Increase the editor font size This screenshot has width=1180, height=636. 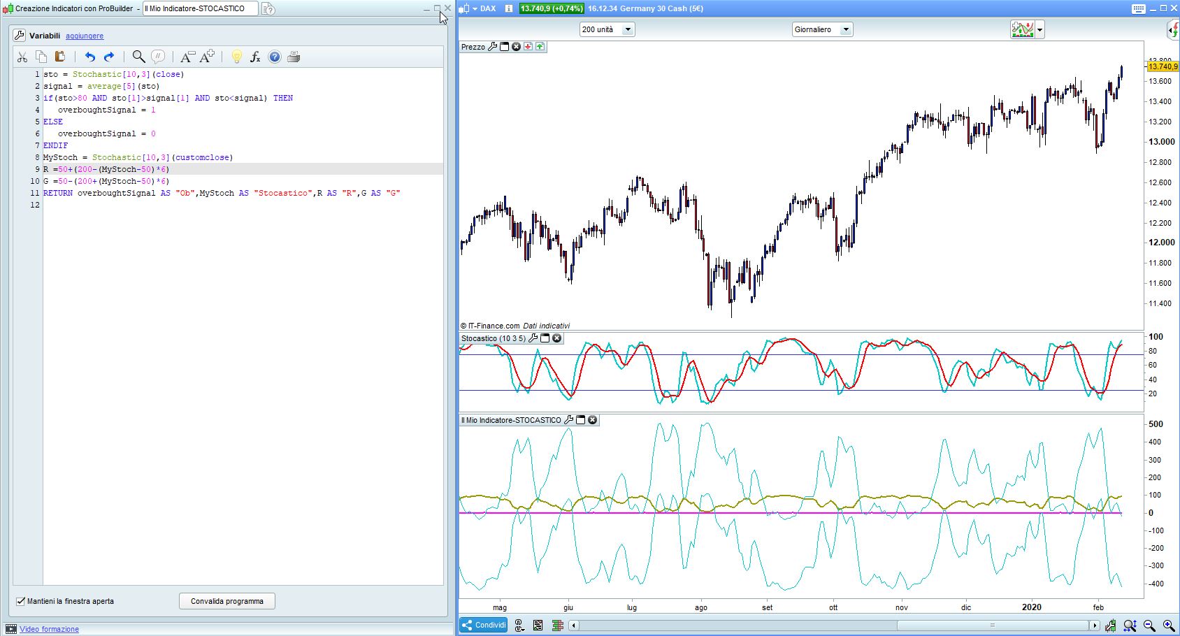click(x=208, y=57)
